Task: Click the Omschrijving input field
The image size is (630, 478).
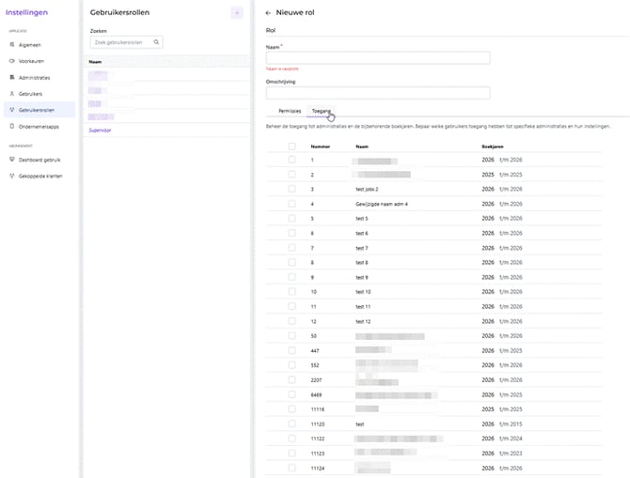Action: point(378,93)
